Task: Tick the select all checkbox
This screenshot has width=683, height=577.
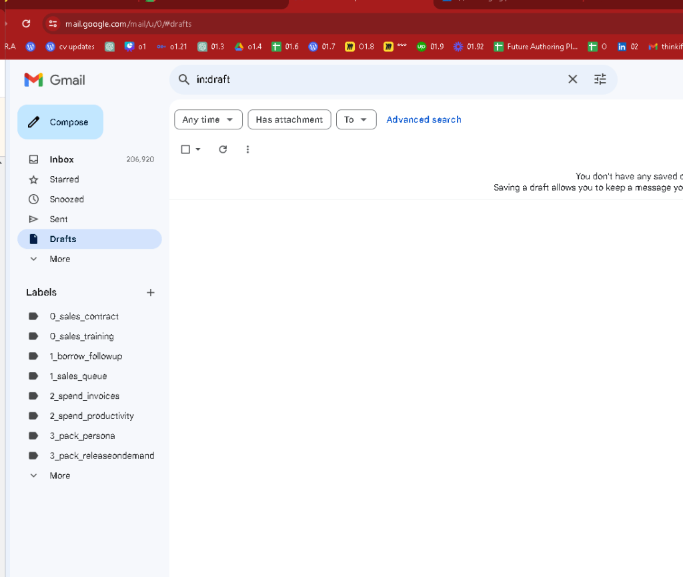Action: (185, 149)
